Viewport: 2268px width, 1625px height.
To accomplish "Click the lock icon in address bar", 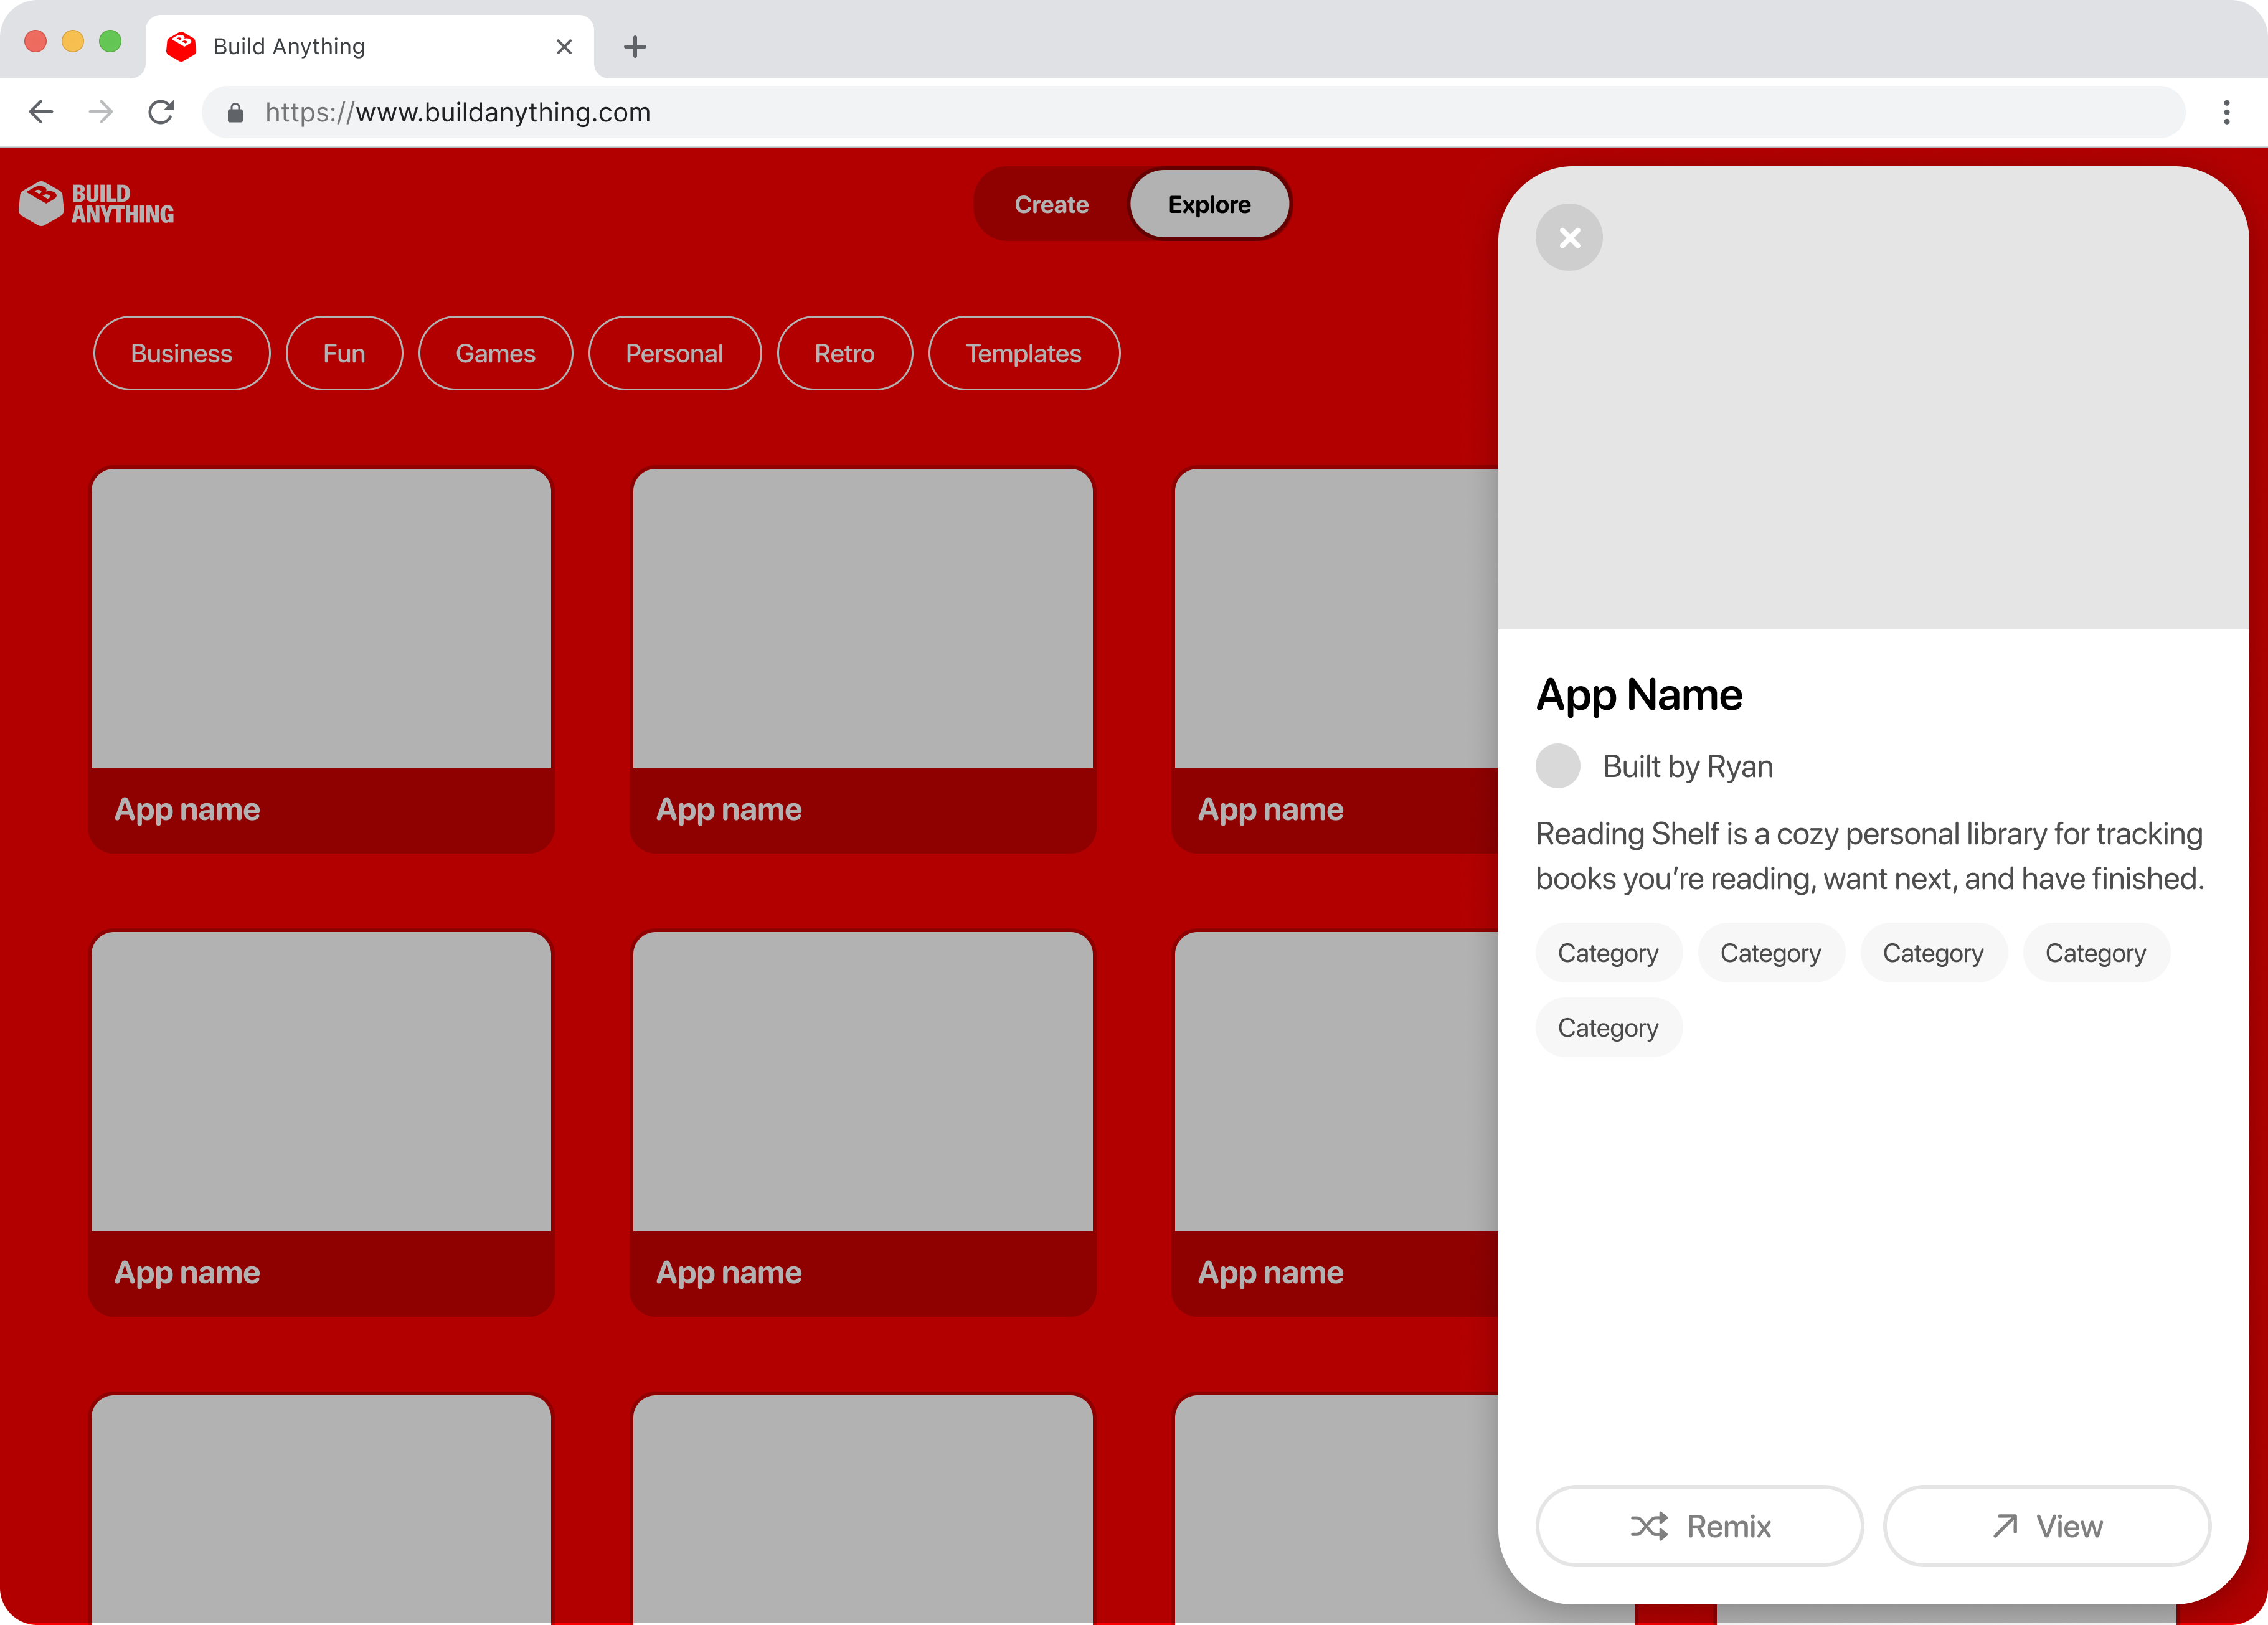I will [x=235, y=113].
